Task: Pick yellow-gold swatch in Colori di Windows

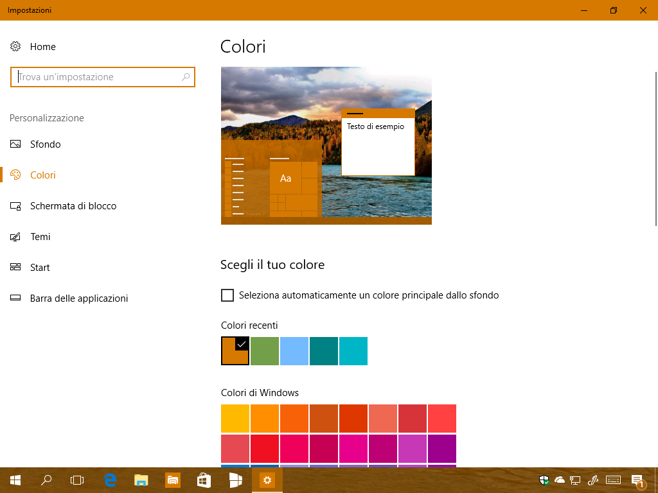Action: point(235,419)
